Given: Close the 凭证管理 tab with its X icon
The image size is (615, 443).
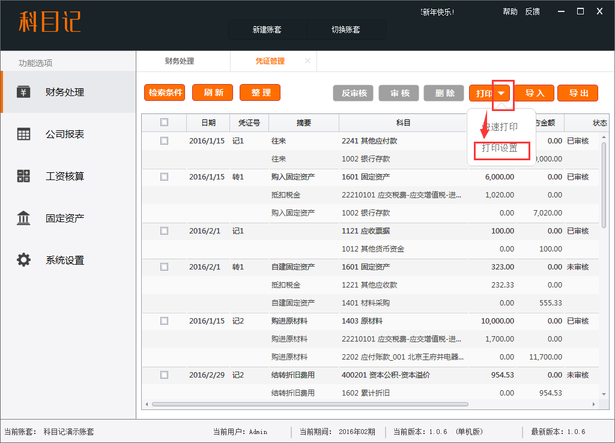Looking at the screenshot, I should (307, 61).
